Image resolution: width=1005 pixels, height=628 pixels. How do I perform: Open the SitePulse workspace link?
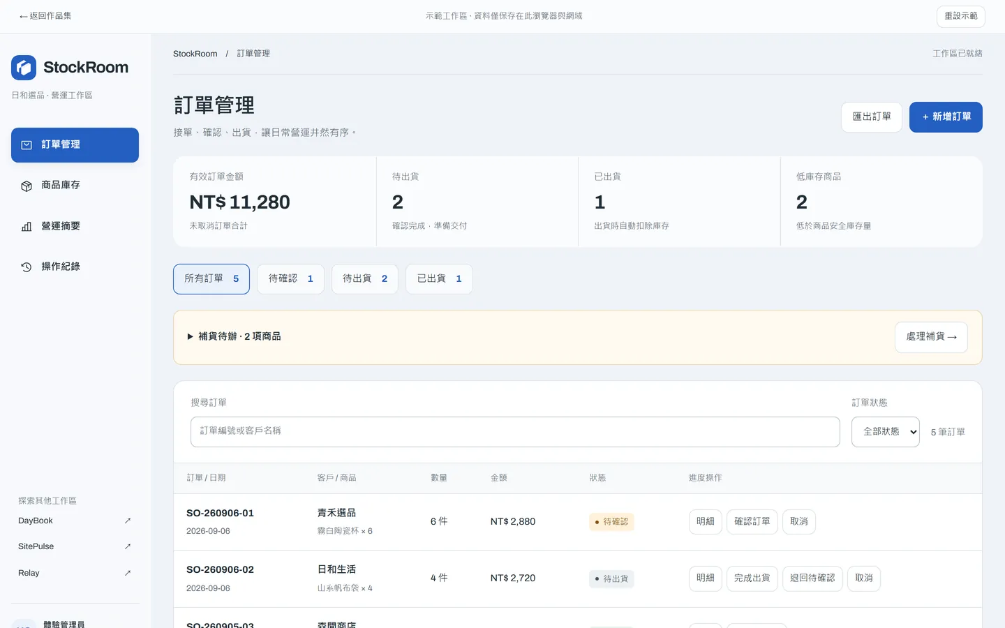click(75, 546)
